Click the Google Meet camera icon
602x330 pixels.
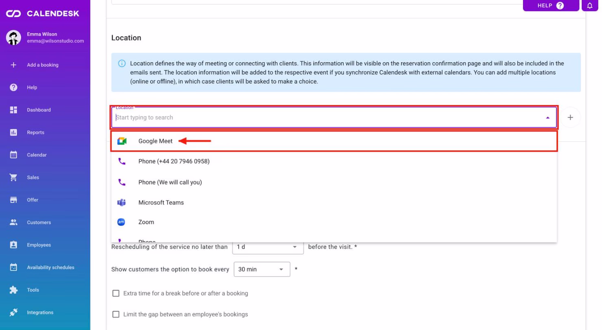pyautogui.click(x=122, y=141)
